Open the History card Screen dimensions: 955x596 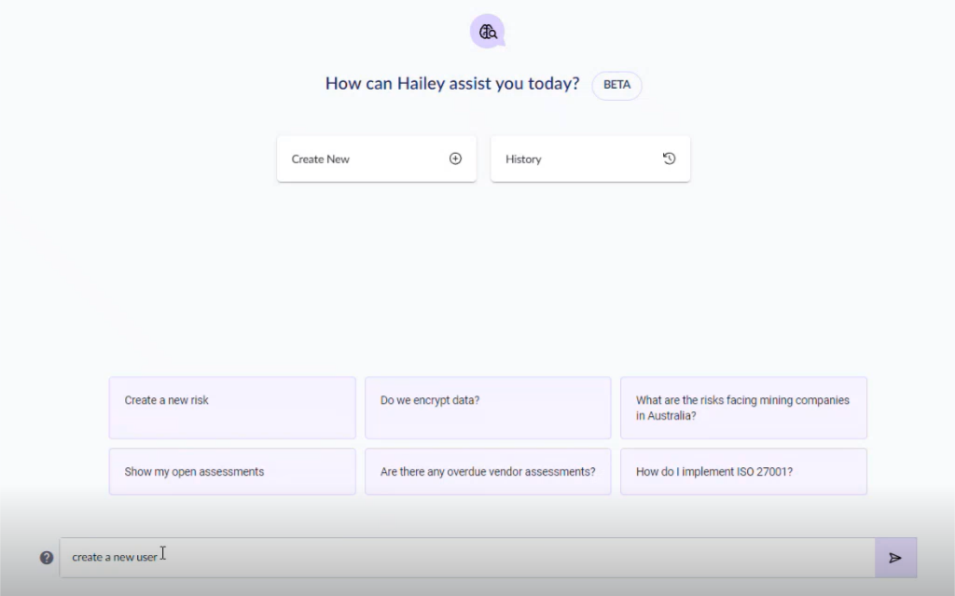pyautogui.click(x=589, y=159)
